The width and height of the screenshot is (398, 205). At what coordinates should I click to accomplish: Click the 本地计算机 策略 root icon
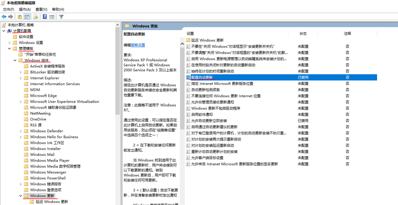(x=4, y=25)
